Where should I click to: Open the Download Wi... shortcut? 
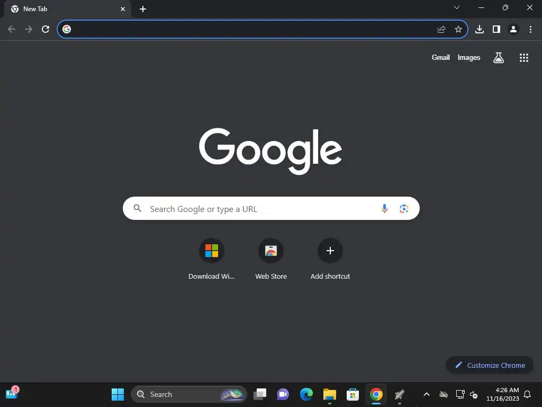coord(212,259)
